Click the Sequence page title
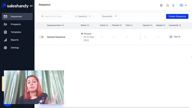 [45, 5]
